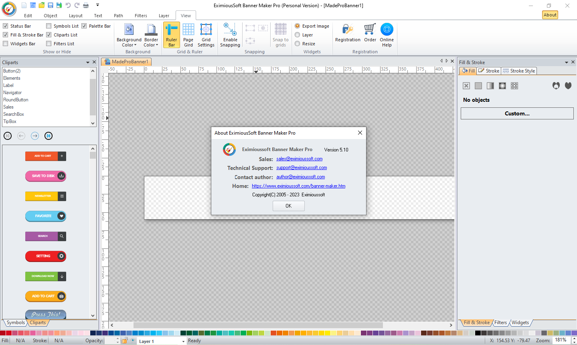The image size is (577, 345).
Task: Open the Background Color dropdown
Action: coord(129,35)
